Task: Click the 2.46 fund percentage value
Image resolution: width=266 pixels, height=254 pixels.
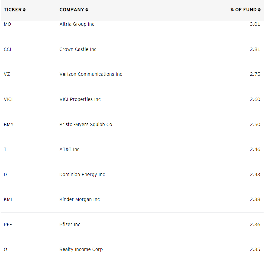Action: click(255, 149)
